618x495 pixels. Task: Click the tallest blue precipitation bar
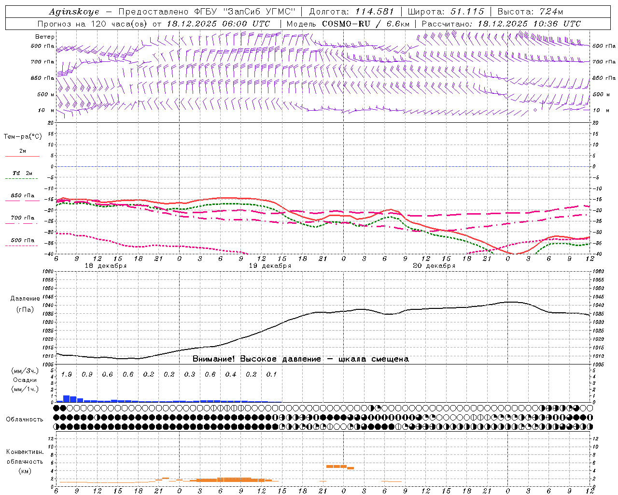click(x=67, y=399)
